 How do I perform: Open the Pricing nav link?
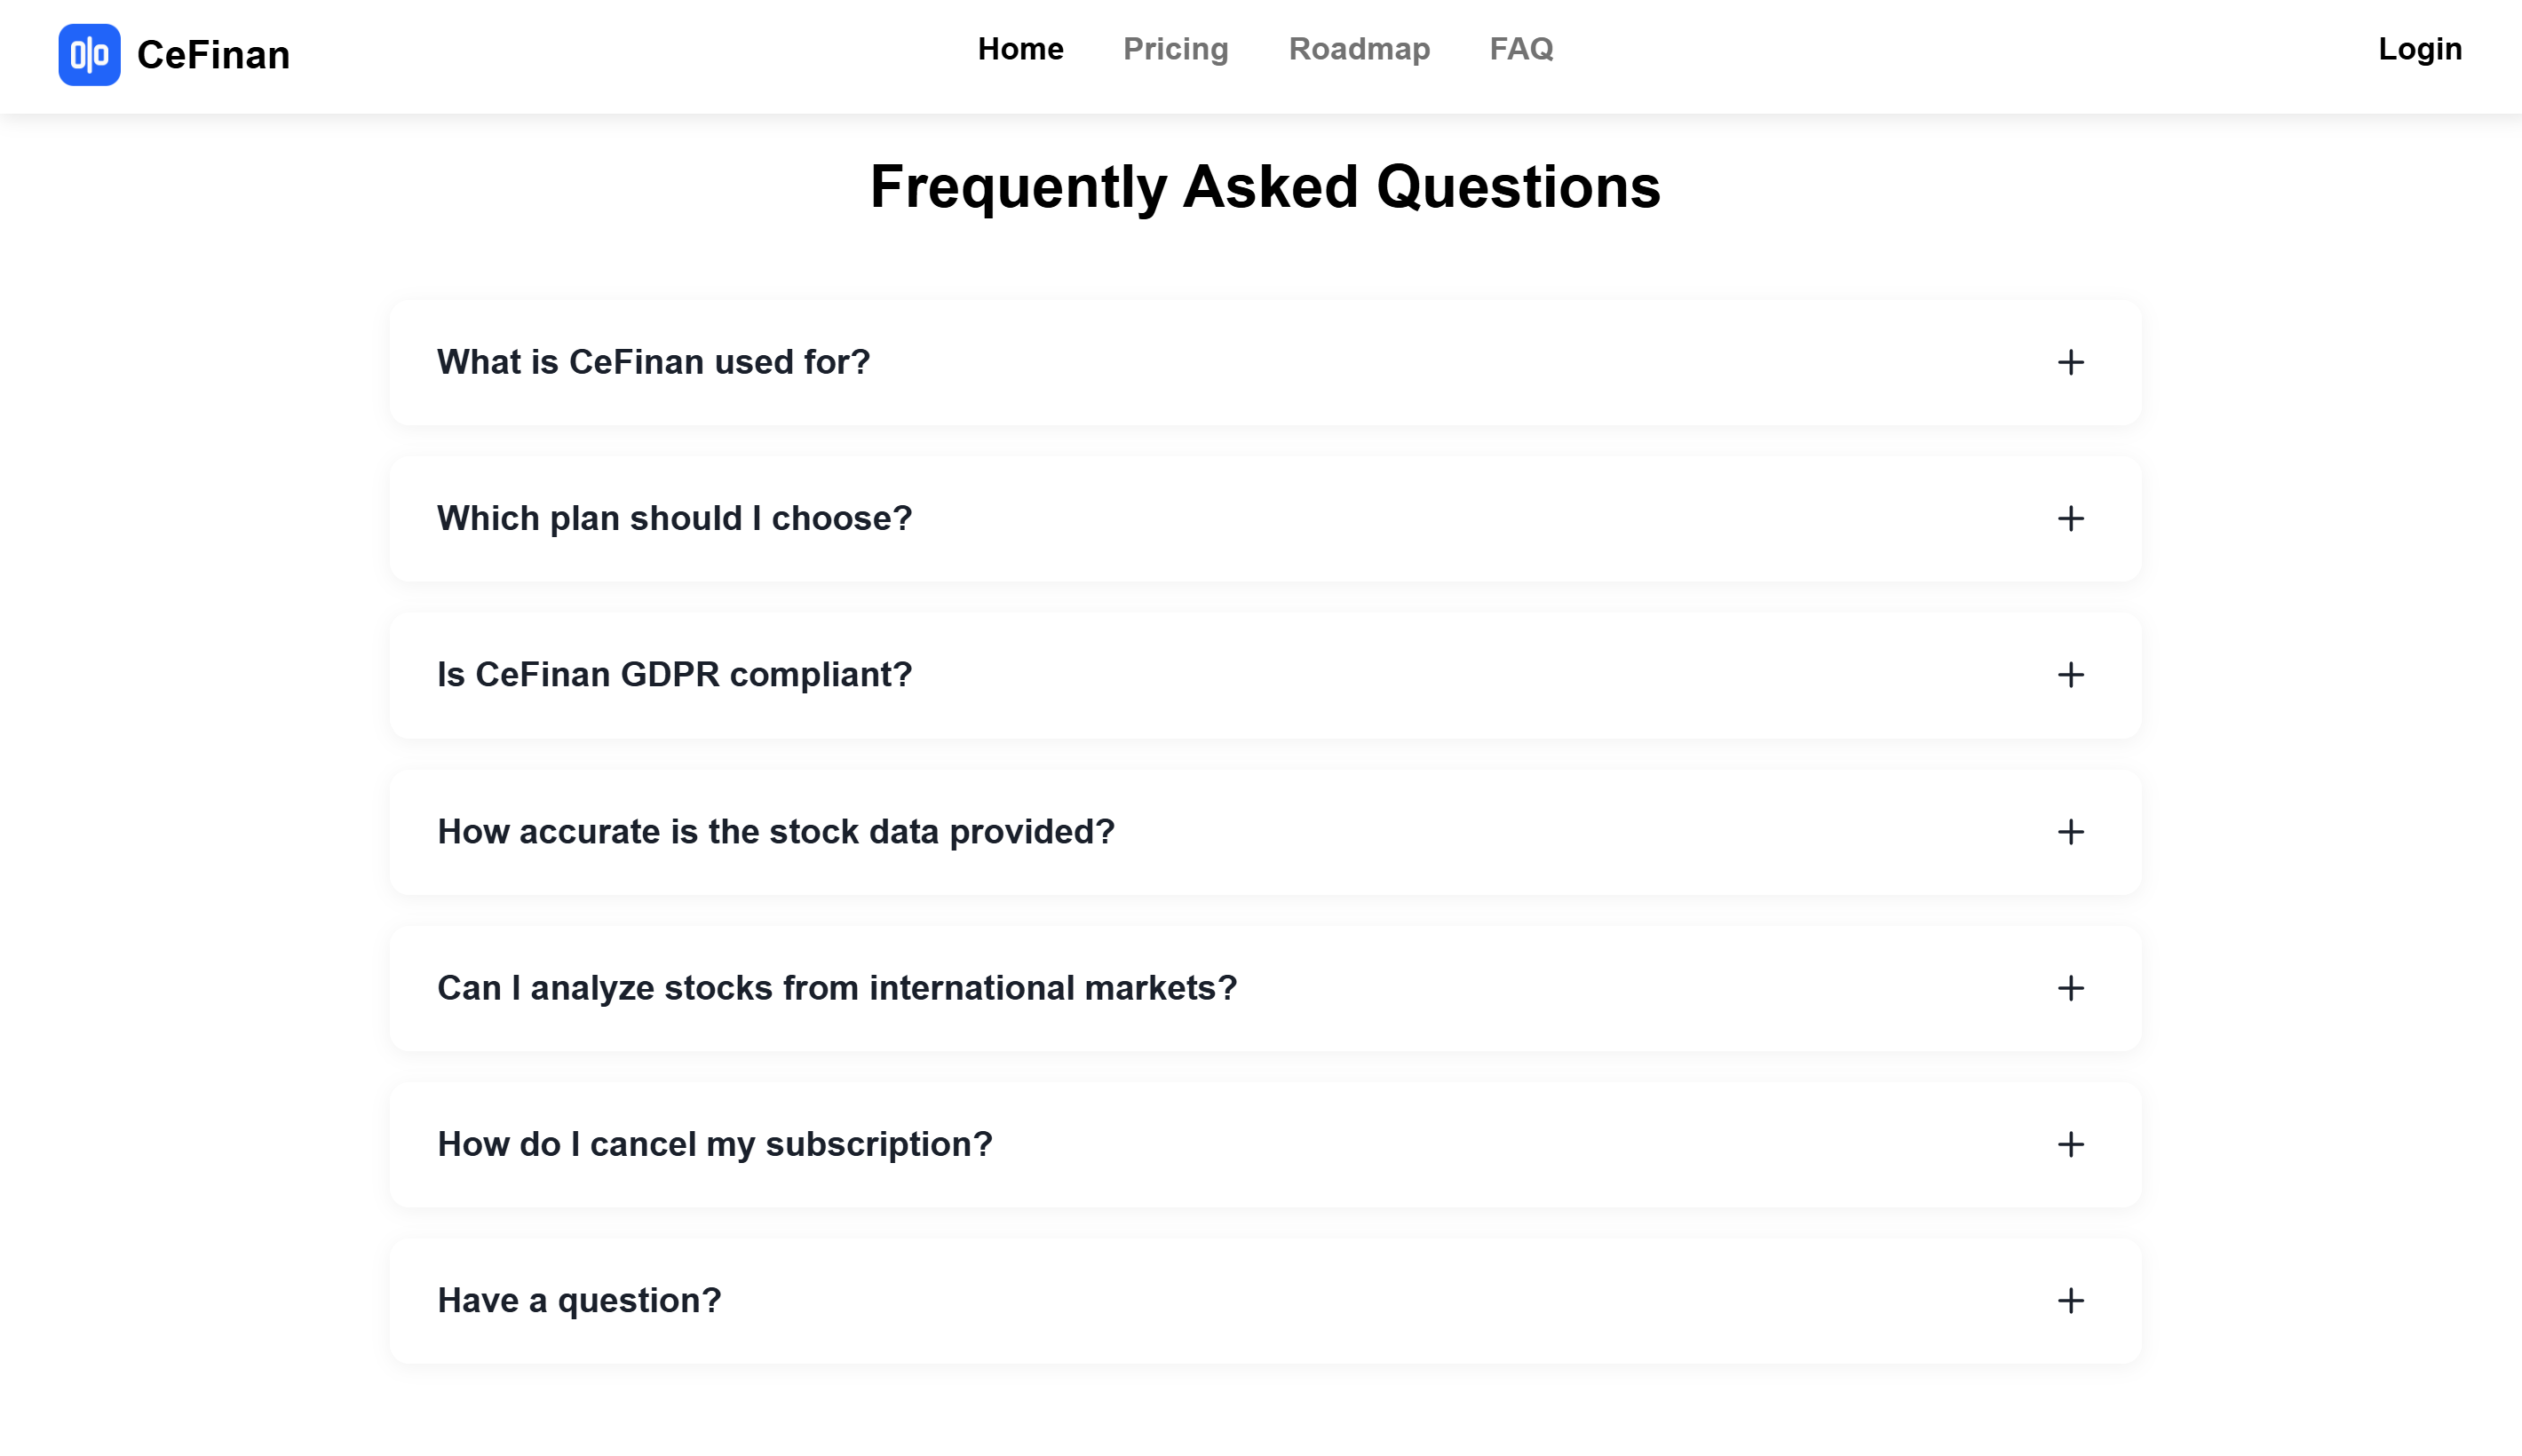[1175, 49]
